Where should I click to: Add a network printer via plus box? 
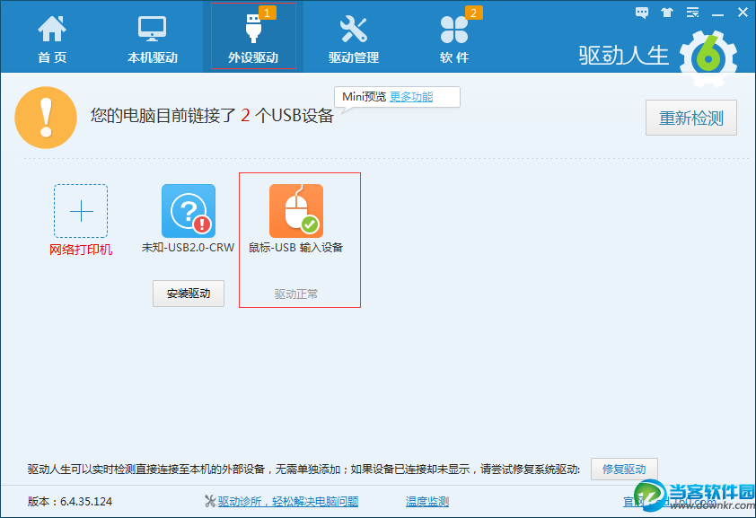81,211
